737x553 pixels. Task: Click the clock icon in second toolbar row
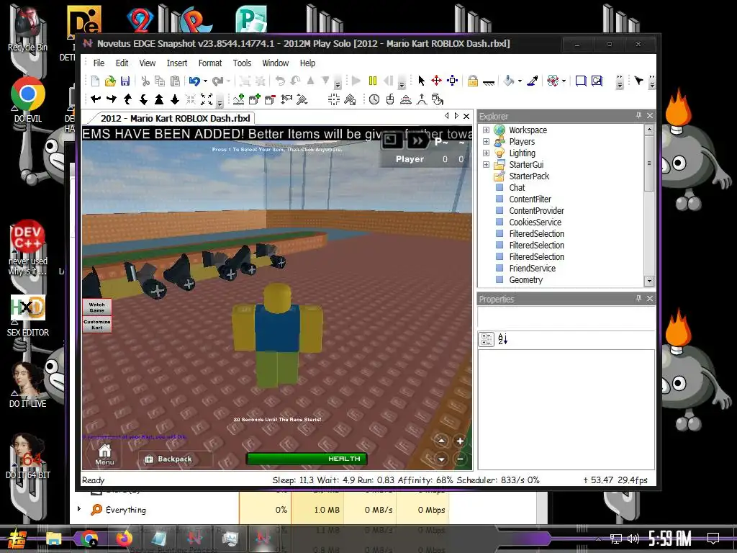click(x=374, y=99)
